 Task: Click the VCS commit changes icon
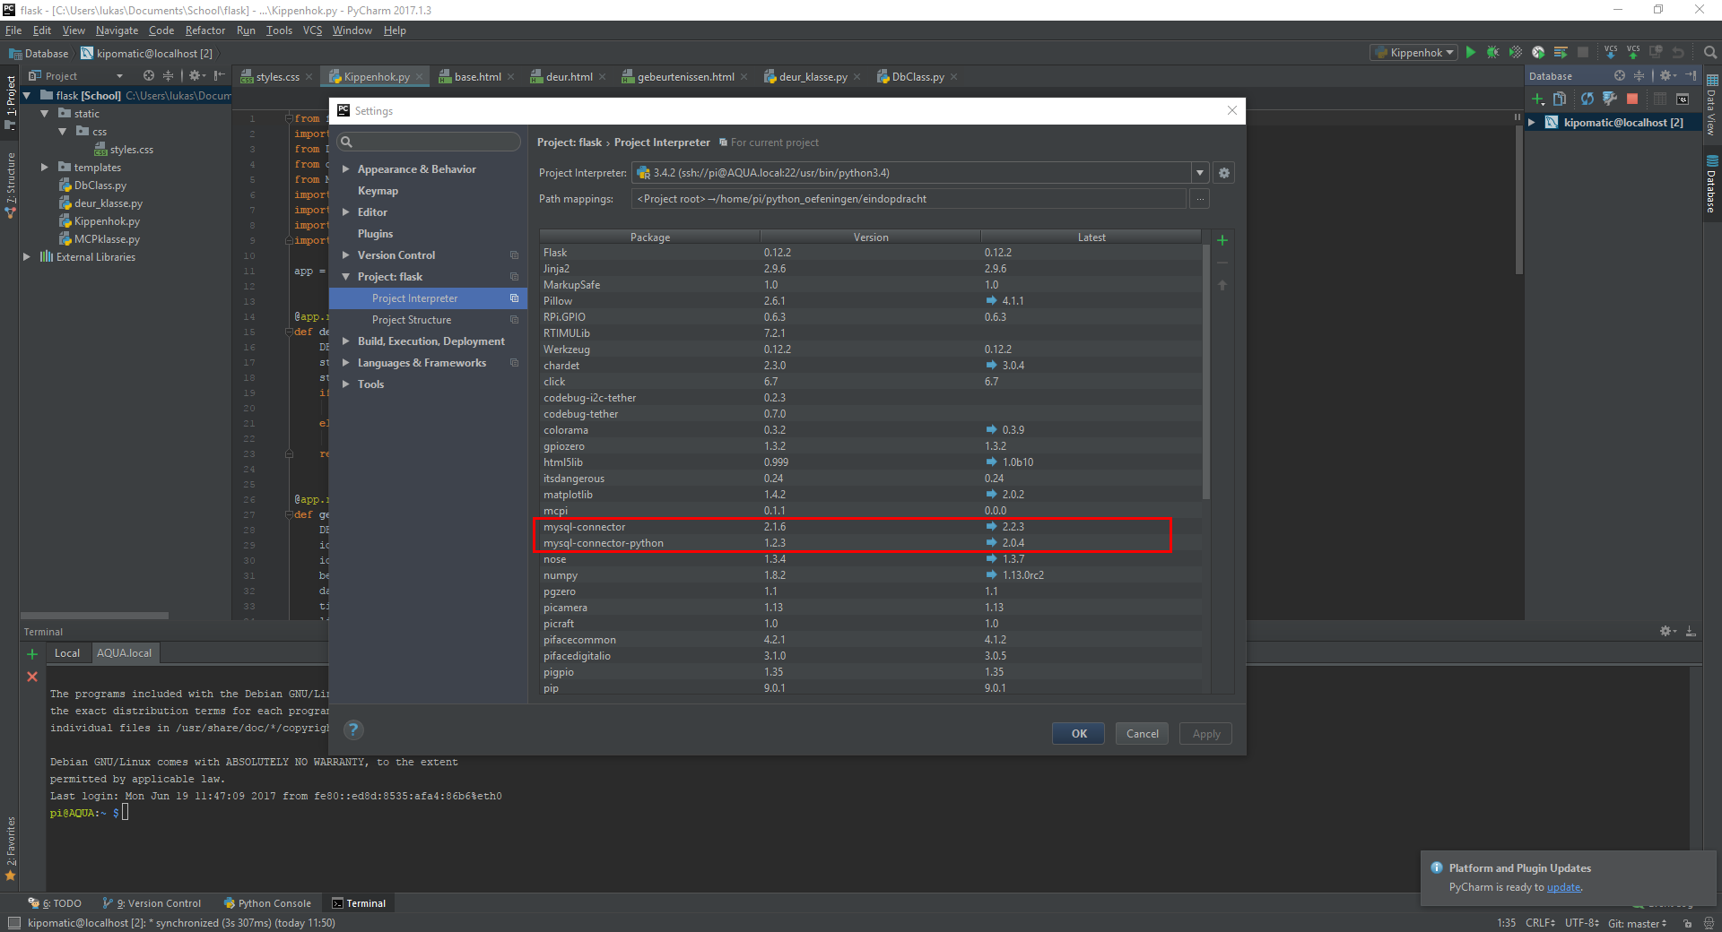click(x=1633, y=53)
